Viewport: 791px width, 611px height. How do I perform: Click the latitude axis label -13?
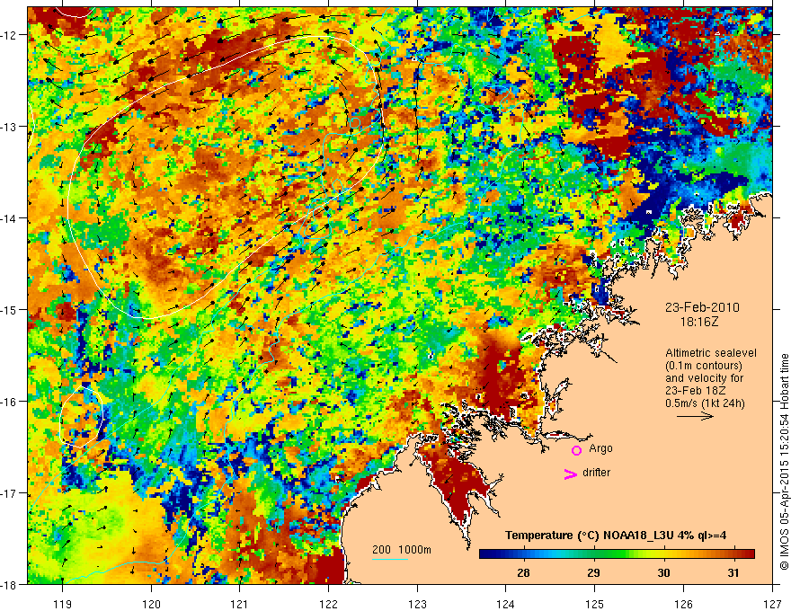(x=9, y=127)
